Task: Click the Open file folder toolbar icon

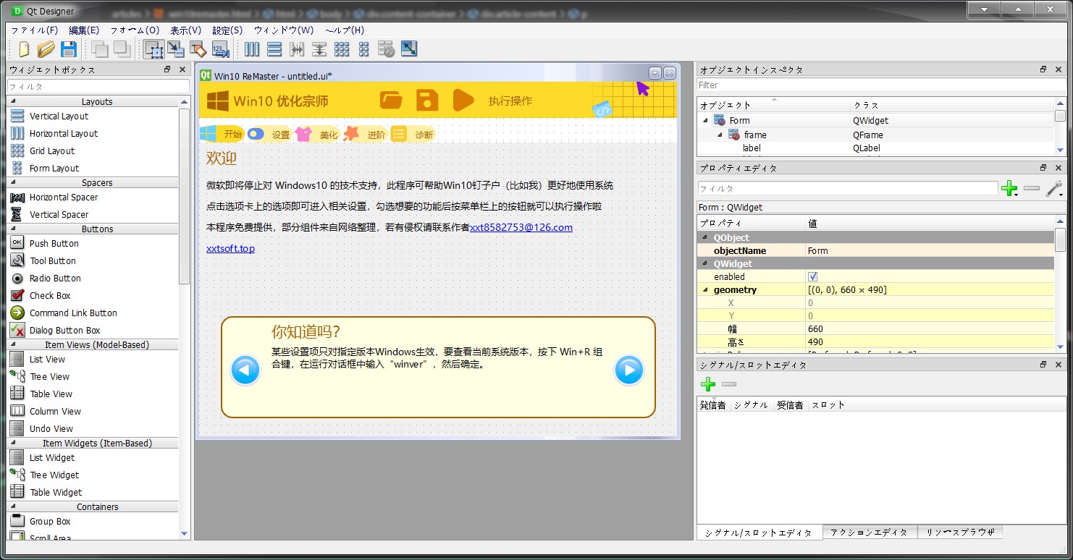Action: pos(46,49)
